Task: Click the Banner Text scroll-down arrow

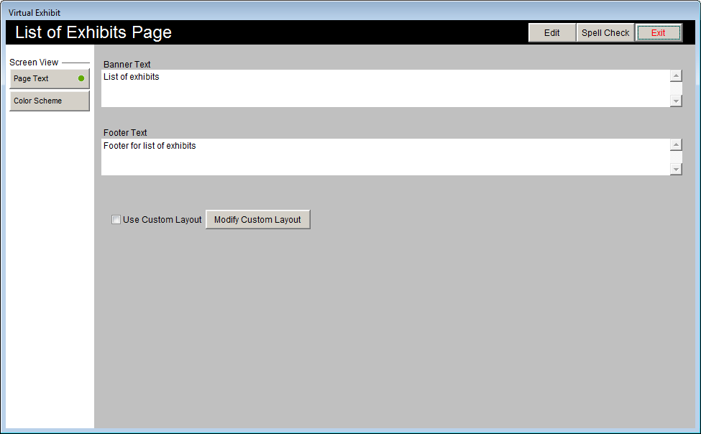Action: pyautogui.click(x=676, y=101)
